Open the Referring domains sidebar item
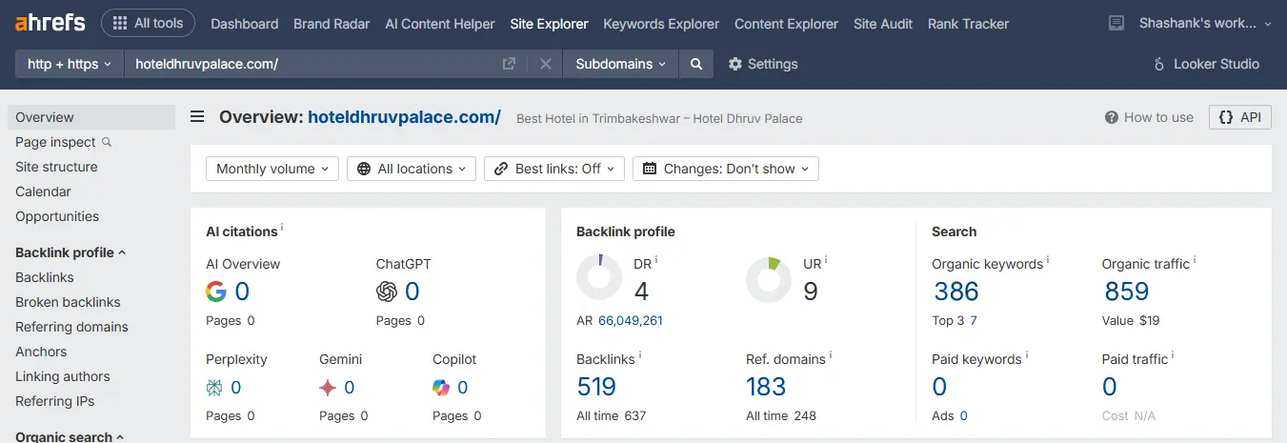 [x=71, y=327]
